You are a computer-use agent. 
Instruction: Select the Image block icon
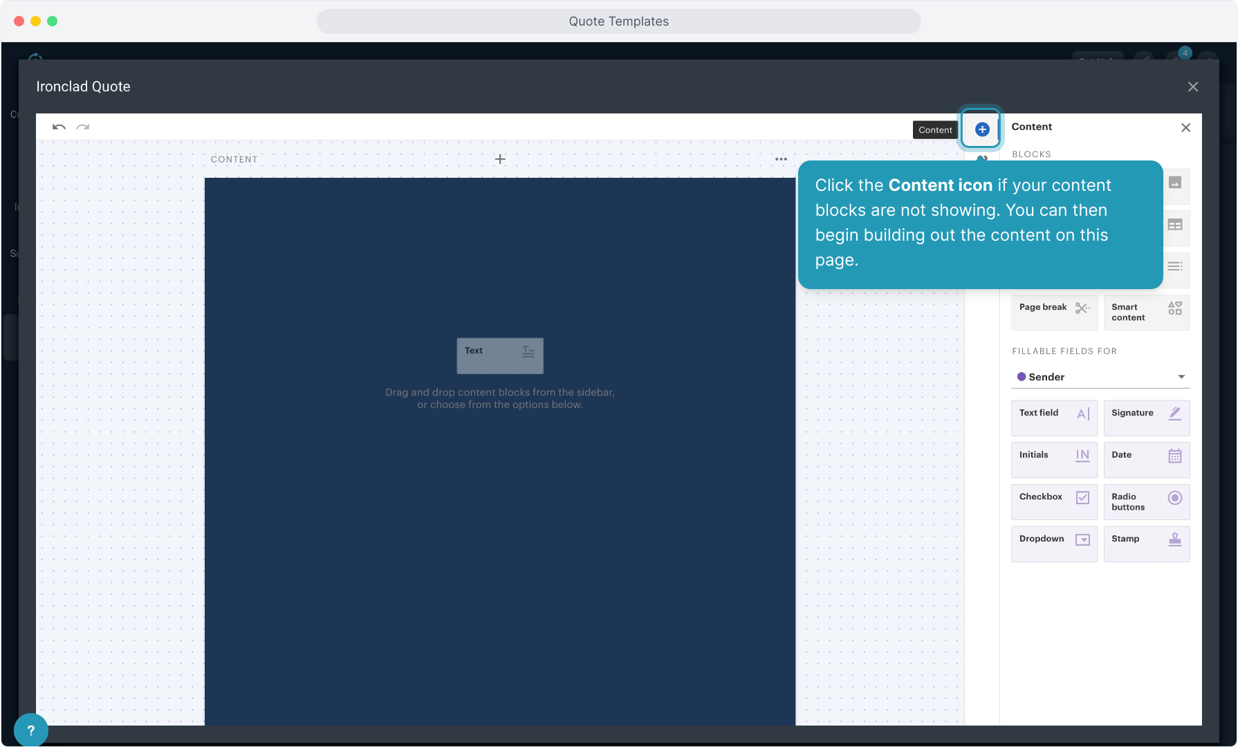pyautogui.click(x=1175, y=183)
